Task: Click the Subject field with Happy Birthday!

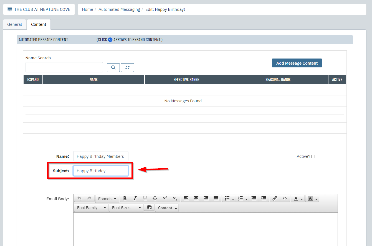Action: [x=101, y=171]
